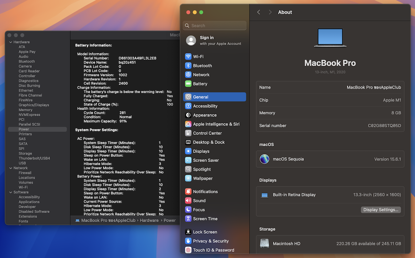The image size is (415, 258).
Task: Select Power in System Information sidebar
Action: point(37,129)
